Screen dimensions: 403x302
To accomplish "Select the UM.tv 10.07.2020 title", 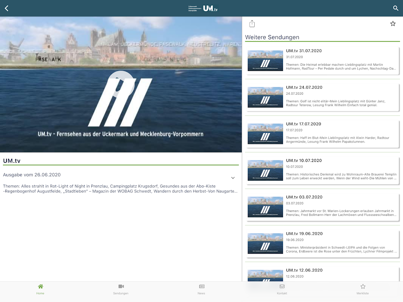I will (304, 161).
